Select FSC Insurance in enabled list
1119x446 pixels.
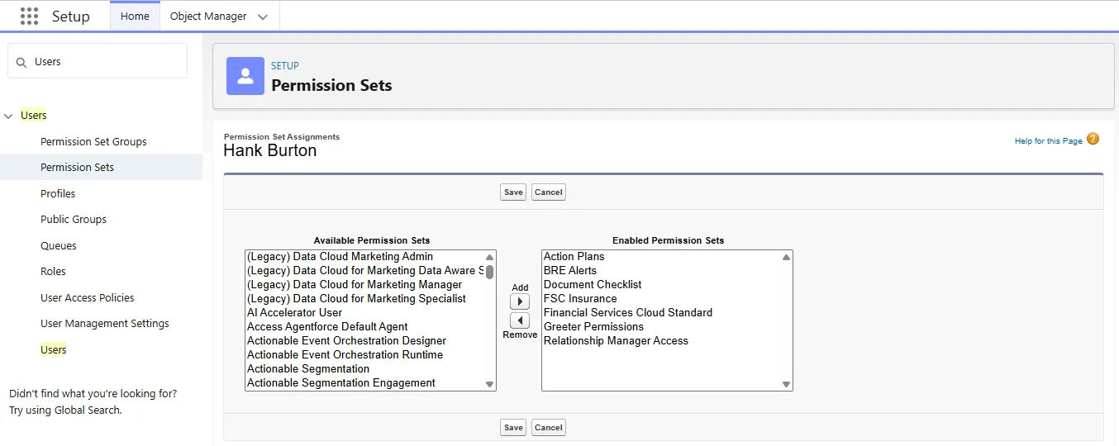[x=580, y=299]
